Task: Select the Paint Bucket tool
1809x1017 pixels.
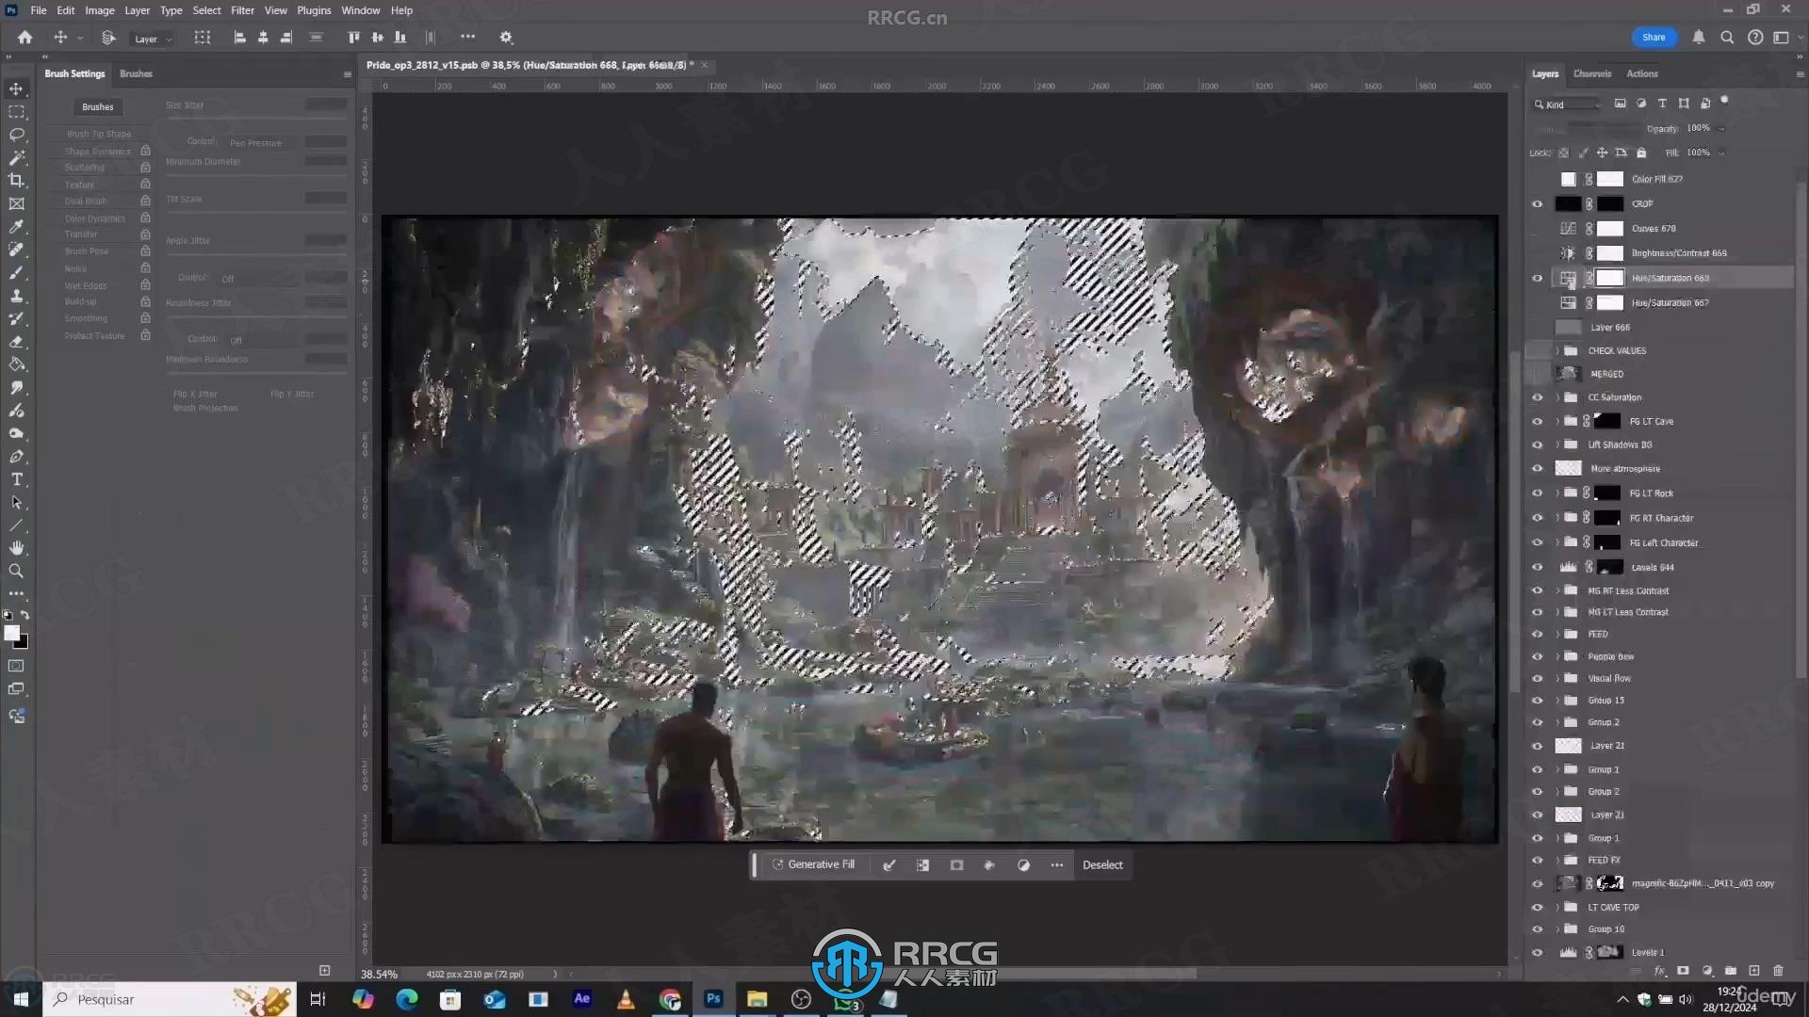Action: click(16, 364)
